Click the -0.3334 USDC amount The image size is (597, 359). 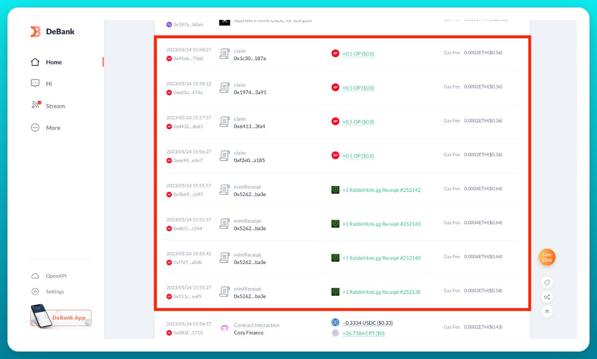[x=368, y=323]
